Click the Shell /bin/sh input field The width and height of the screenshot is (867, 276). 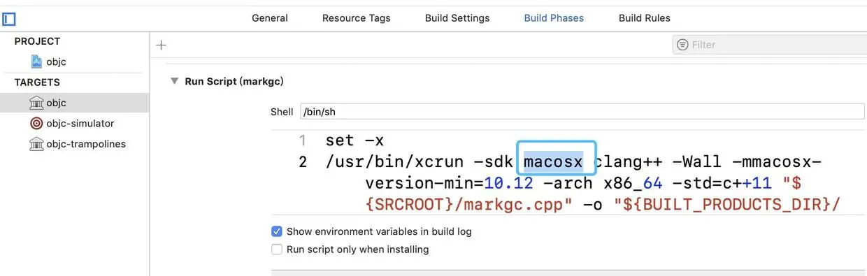pos(582,112)
